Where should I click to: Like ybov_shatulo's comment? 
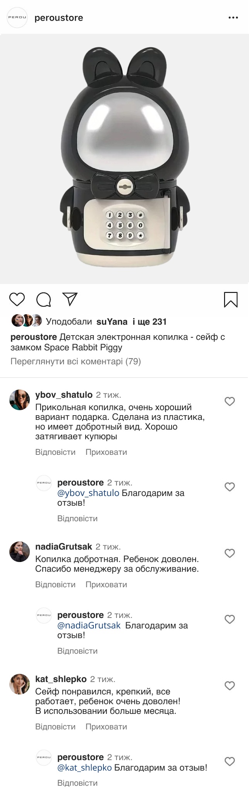[x=230, y=401]
